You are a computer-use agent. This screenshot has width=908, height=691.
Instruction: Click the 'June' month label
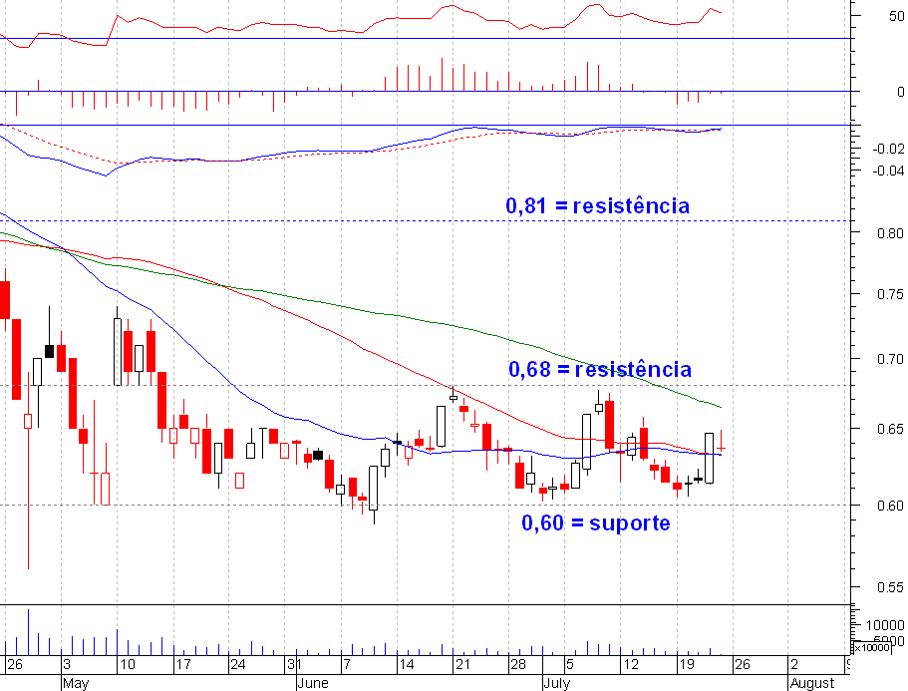click(x=313, y=683)
